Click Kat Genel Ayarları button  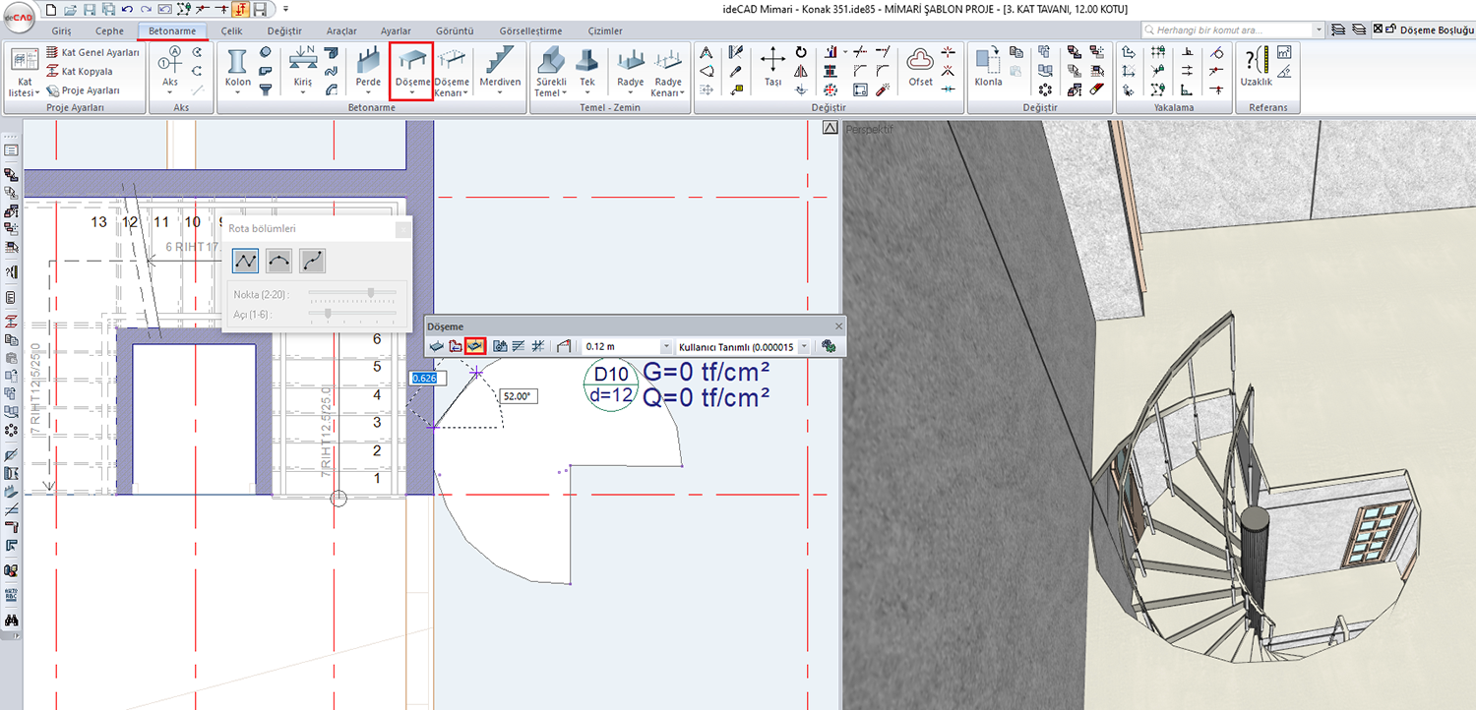[x=93, y=52]
